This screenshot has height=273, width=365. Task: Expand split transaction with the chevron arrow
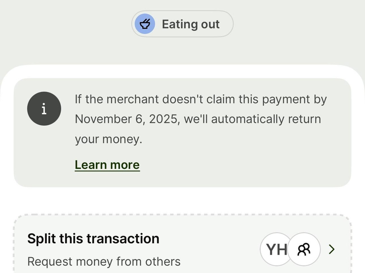click(332, 249)
